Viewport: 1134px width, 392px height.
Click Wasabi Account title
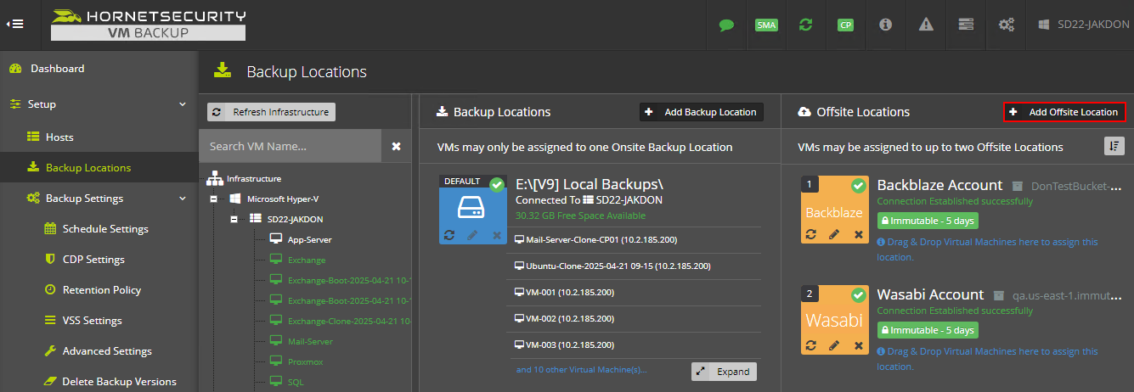pyautogui.click(x=930, y=294)
